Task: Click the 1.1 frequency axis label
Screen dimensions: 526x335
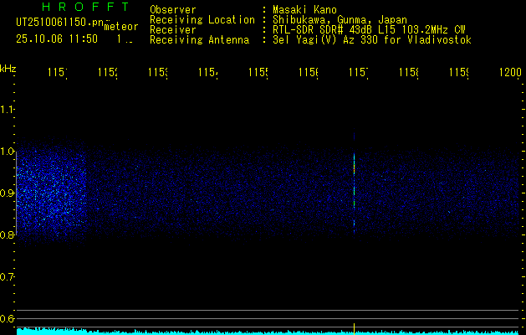Action: 7,109
